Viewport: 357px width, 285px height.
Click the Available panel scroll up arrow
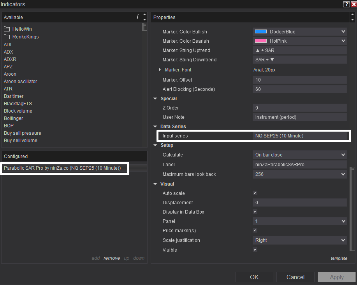(144, 14)
